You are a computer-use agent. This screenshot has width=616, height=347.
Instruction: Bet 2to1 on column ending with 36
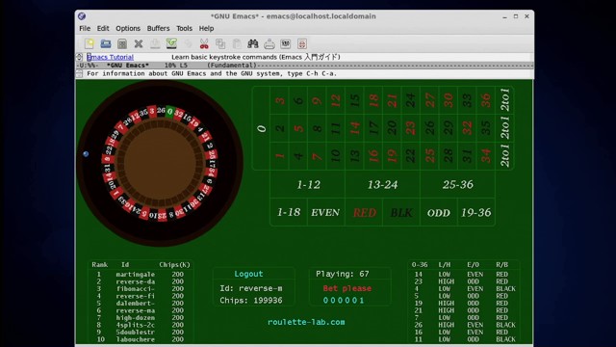click(504, 100)
